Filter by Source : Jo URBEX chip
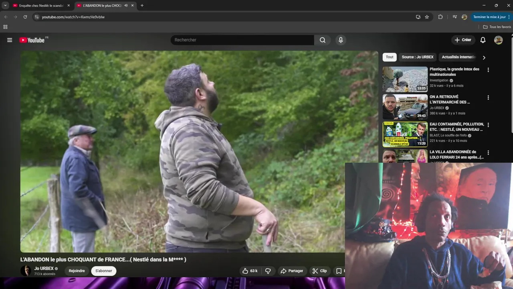Viewport: 513px width, 289px height. (418, 57)
